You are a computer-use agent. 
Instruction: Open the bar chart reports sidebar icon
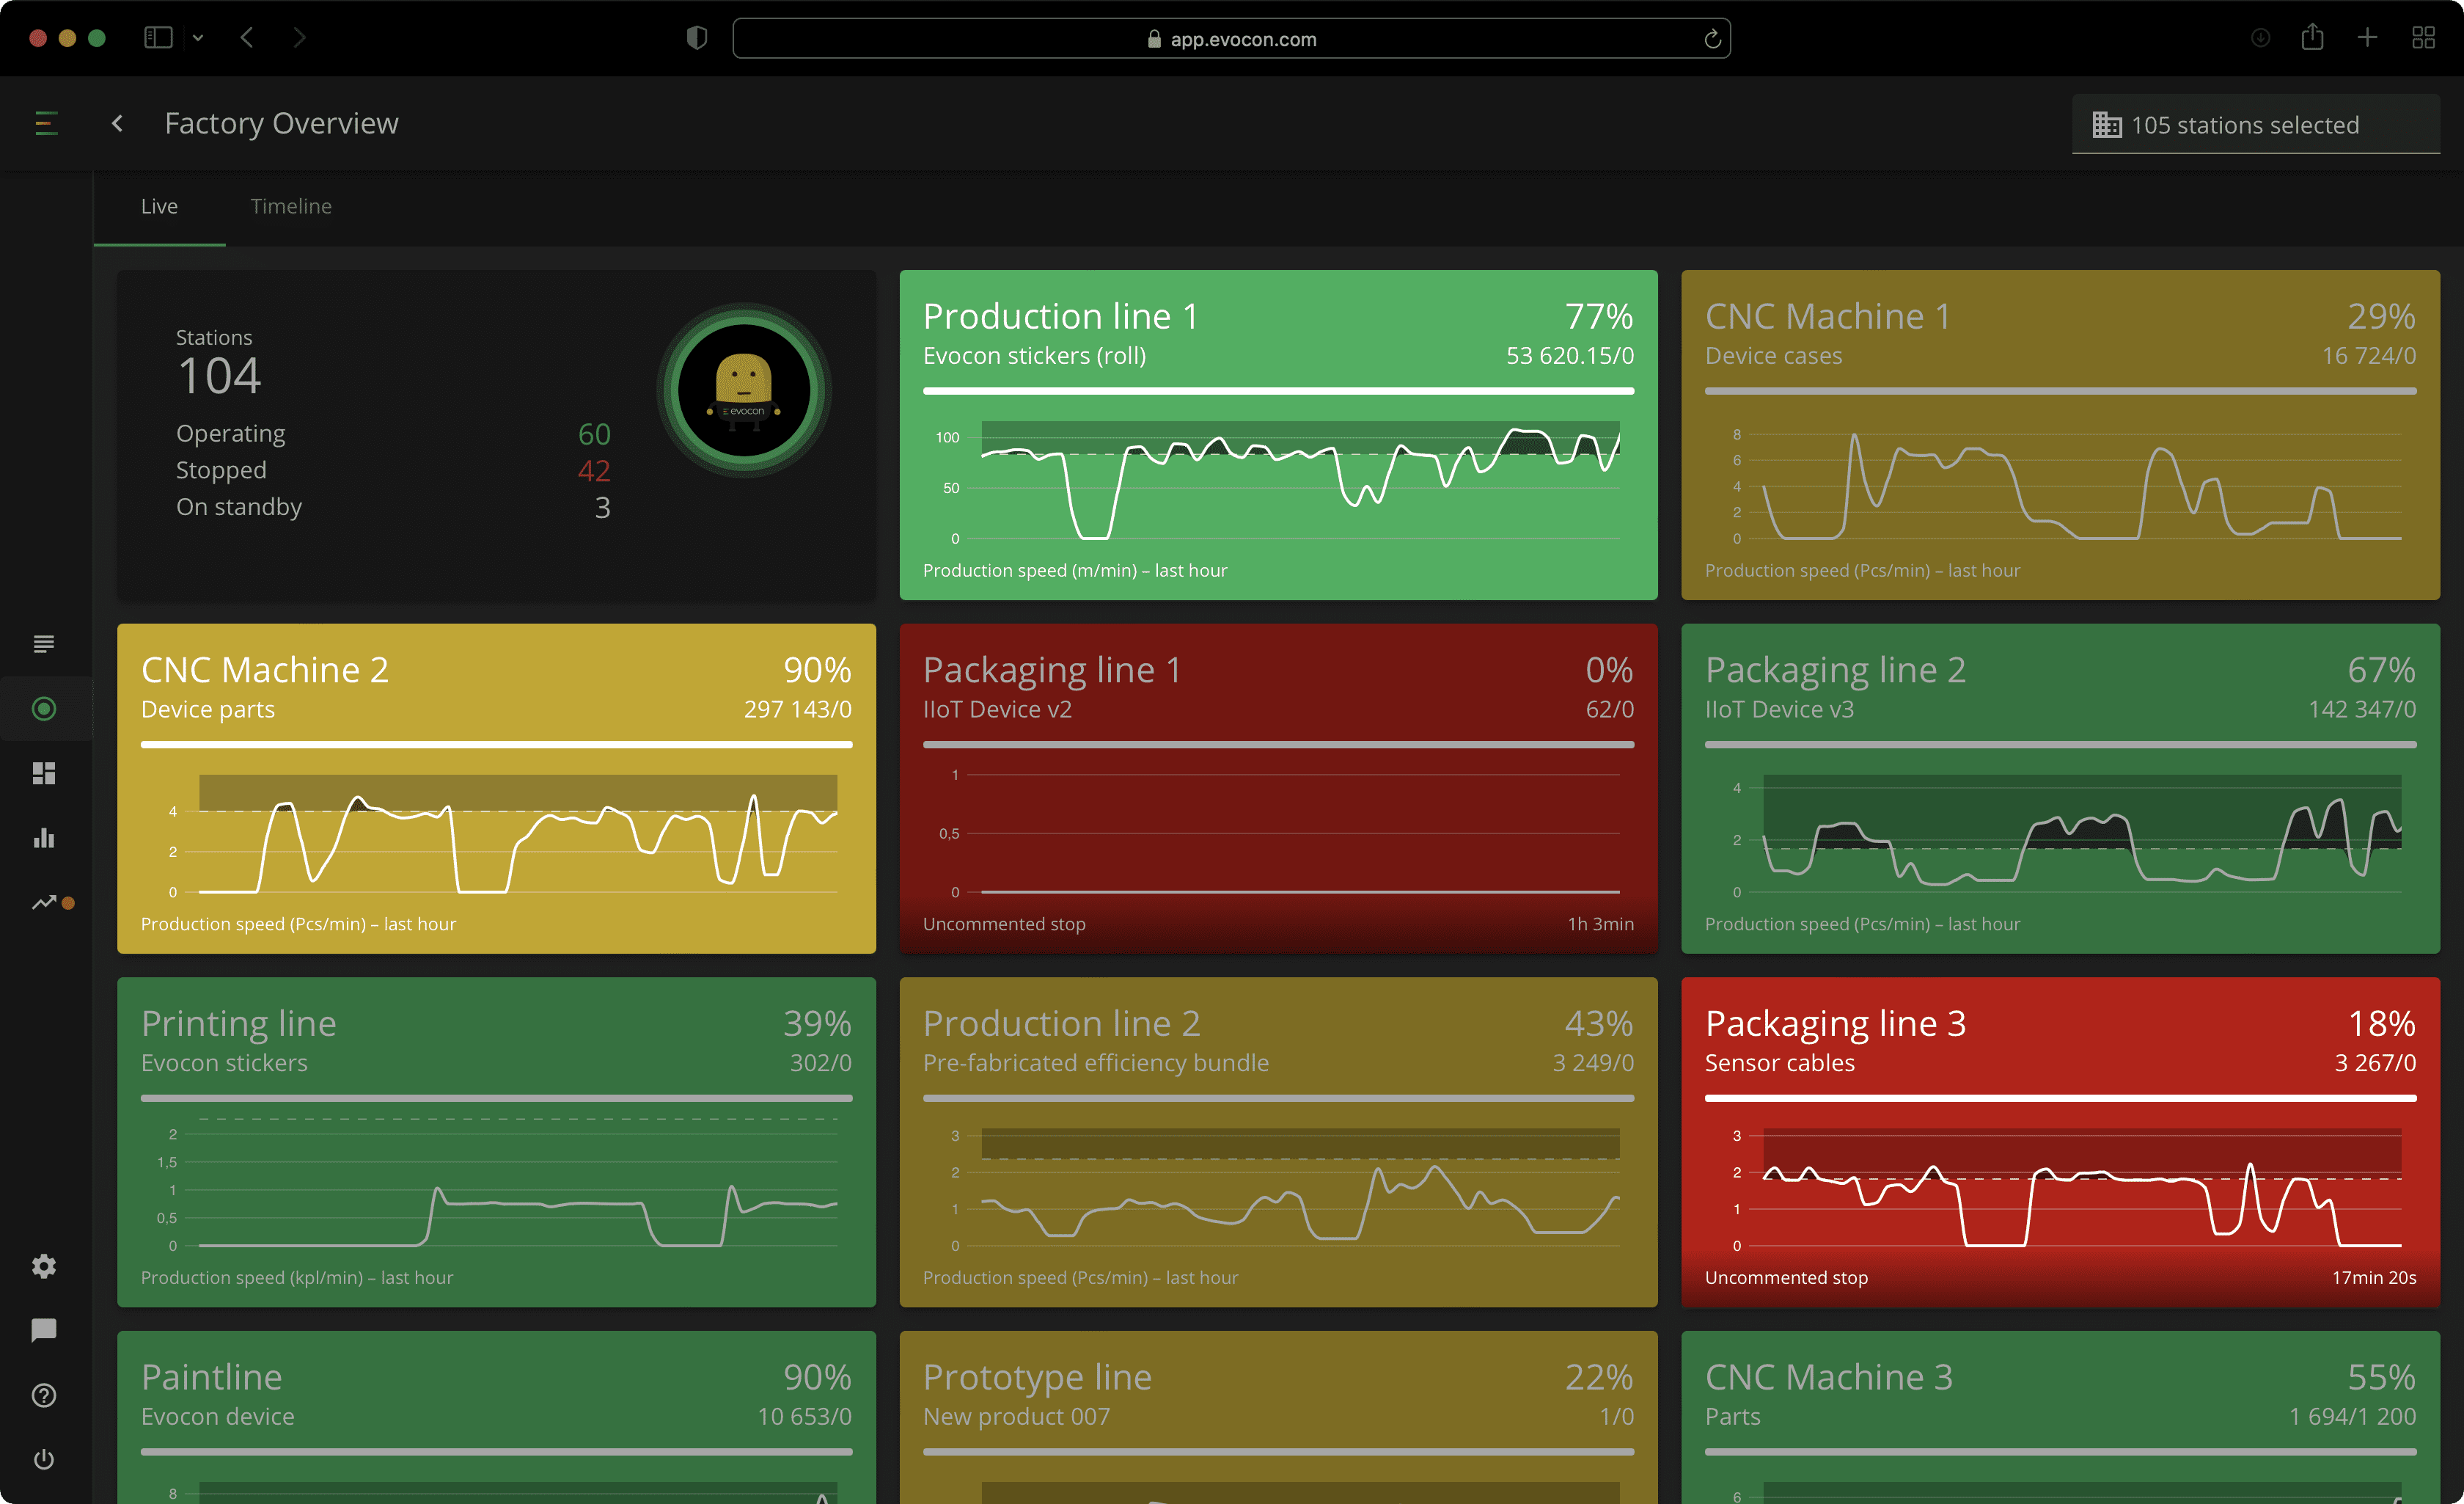coord(44,838)
